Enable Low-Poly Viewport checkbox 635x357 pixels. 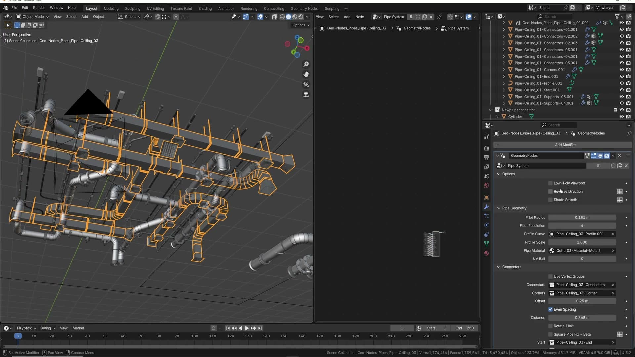550,183
